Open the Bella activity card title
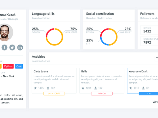The height and width of the screenshot is (118, 158). tap(84, 71)
